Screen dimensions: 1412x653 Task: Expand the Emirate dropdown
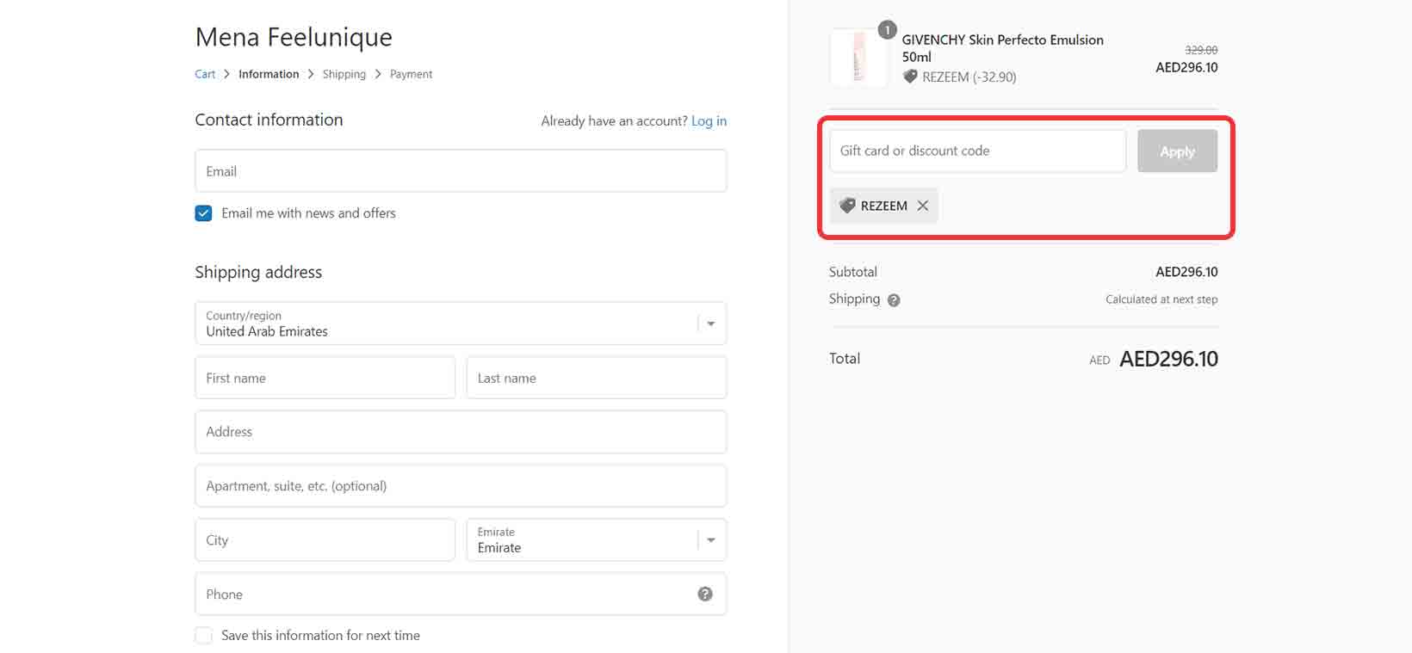pos(596,540)
